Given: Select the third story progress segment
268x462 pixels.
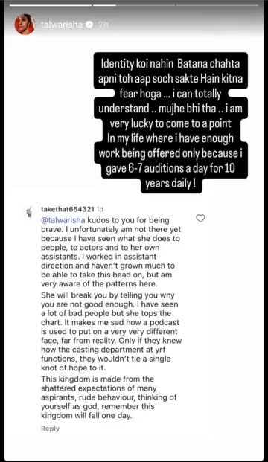Looking at the screenshot, I should point(217,5).
